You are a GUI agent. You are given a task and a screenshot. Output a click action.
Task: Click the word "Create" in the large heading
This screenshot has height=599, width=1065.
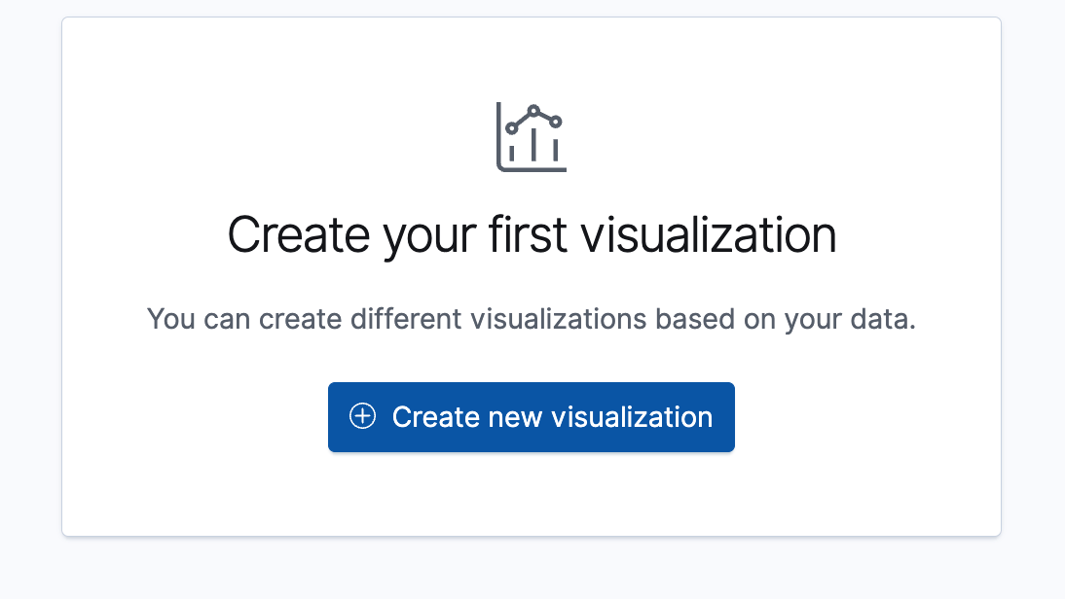(x=298, y=235)
